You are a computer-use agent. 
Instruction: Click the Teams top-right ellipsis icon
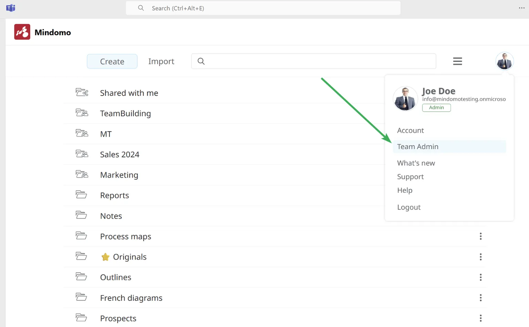[521, 8]
